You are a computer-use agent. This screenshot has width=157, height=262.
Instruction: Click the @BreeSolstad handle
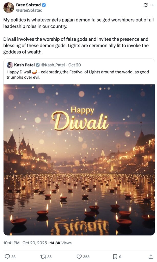tap(29, 10)
